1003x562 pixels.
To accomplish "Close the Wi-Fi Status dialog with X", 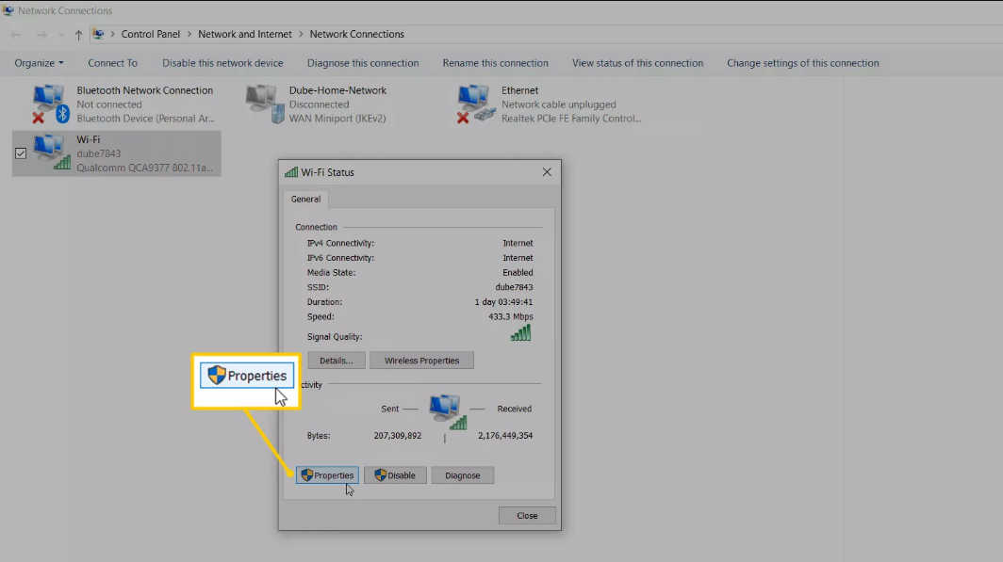I will tap(547, 172).
